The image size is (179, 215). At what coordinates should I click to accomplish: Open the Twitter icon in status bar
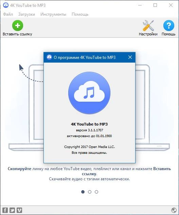point(12,210)
